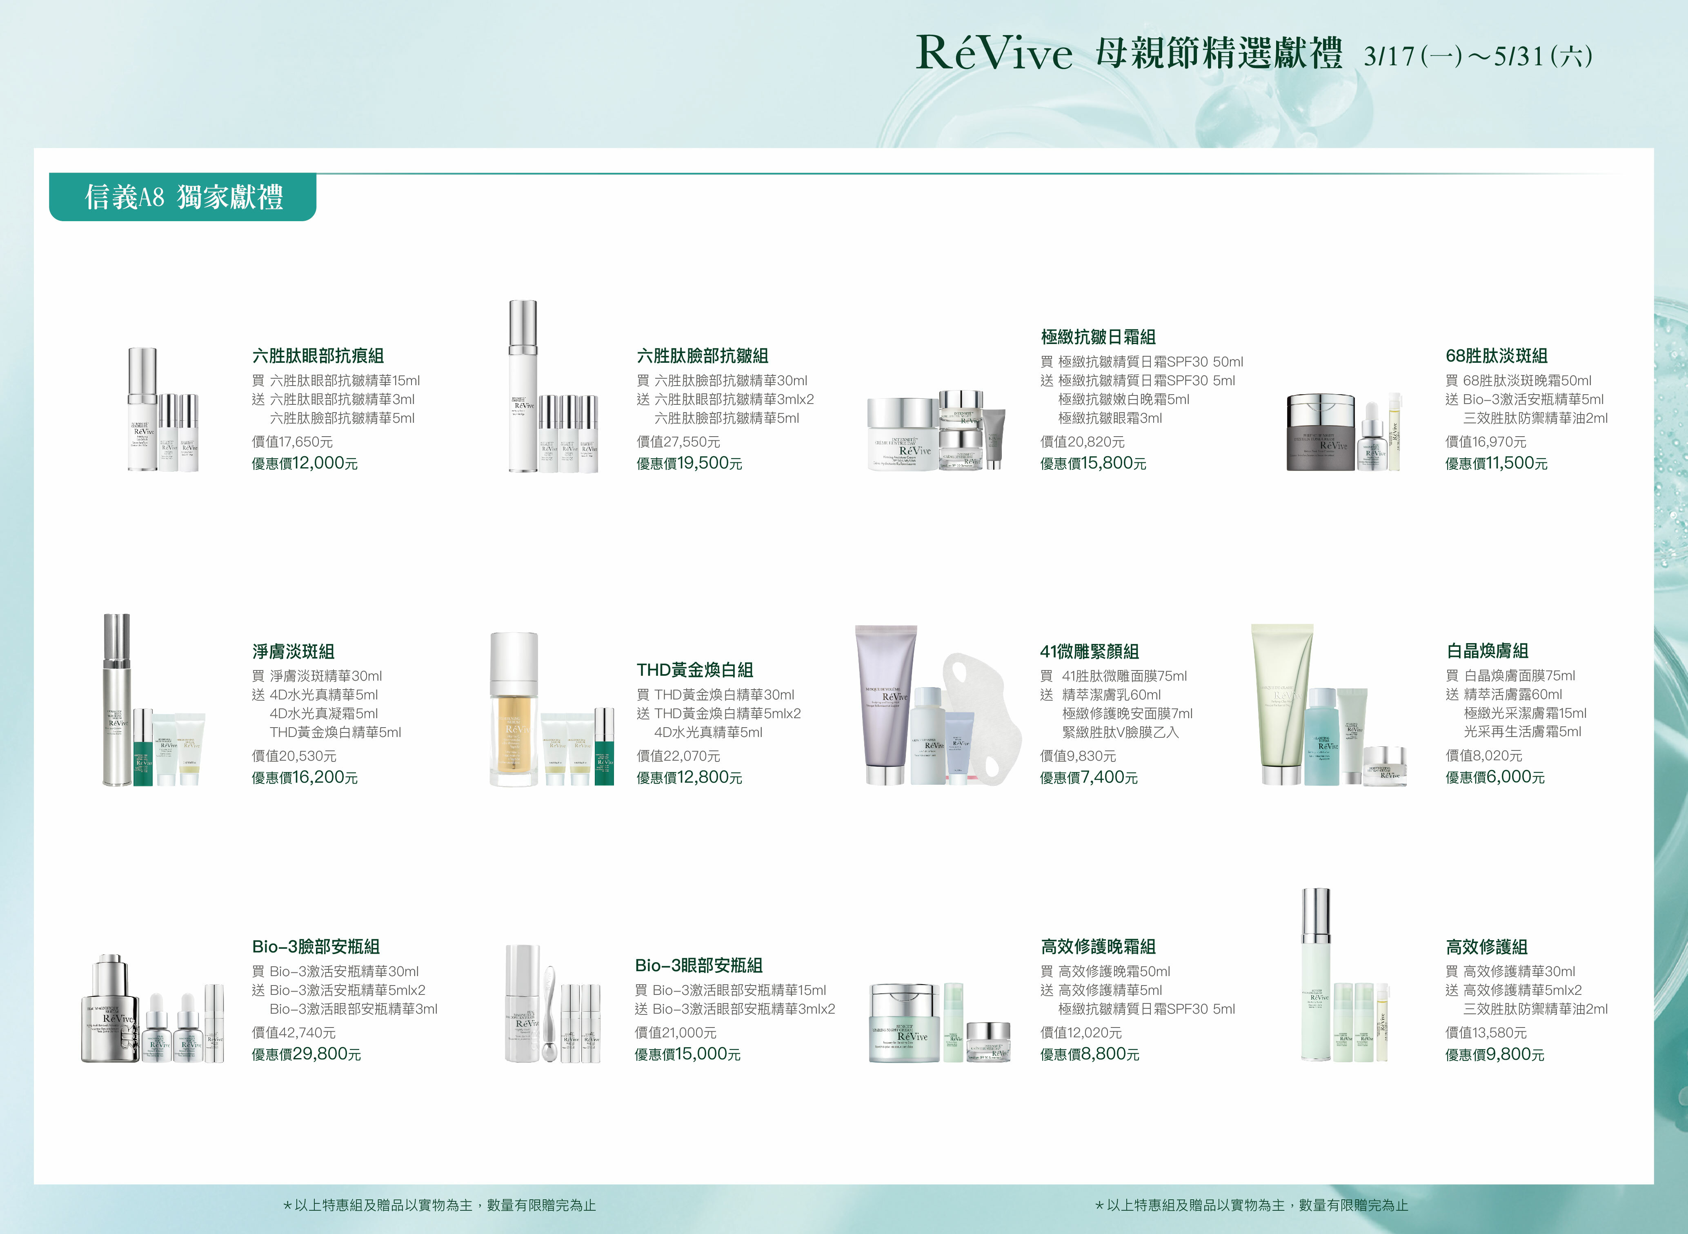Click the line 買 淨膚淡斑精華30ml
Viewport: 1688px width, 1234px height.
coord(317,676)
